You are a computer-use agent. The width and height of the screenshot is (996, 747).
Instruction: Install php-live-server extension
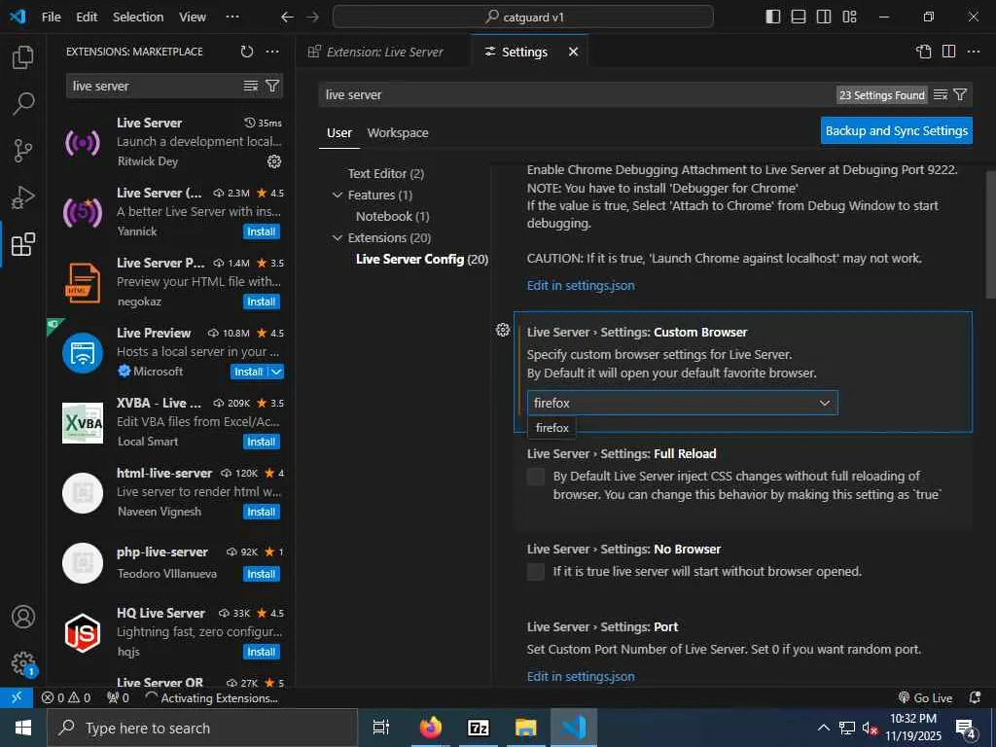point(261,574)
